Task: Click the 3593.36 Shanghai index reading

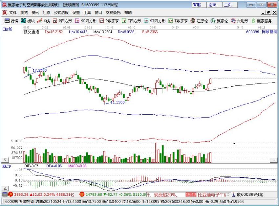Action: coord(21,195)
